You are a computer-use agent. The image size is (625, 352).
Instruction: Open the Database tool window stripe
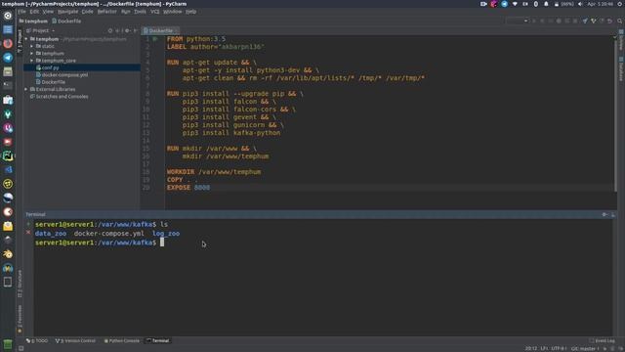click(621, 68)
